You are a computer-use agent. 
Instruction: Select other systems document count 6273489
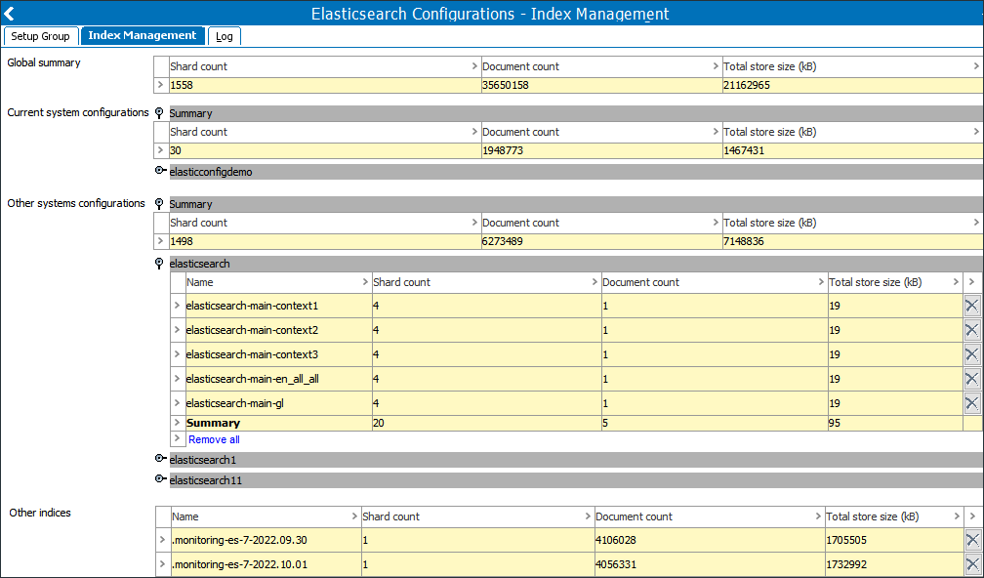click(601, 241)
